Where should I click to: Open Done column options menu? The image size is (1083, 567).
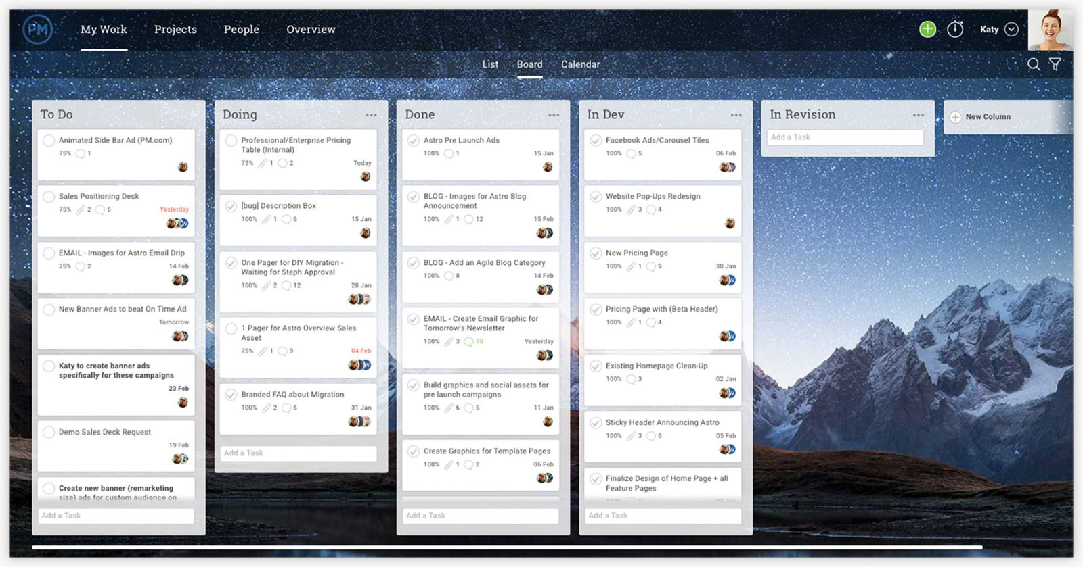coord(554,115)
